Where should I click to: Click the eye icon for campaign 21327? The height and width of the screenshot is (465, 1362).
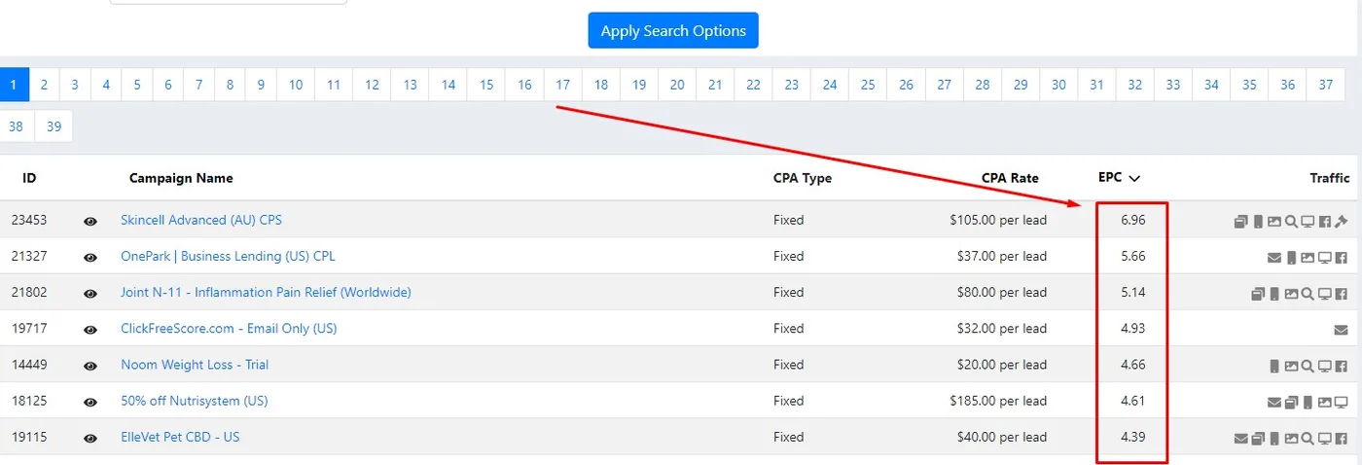click(x=90, y=258)
